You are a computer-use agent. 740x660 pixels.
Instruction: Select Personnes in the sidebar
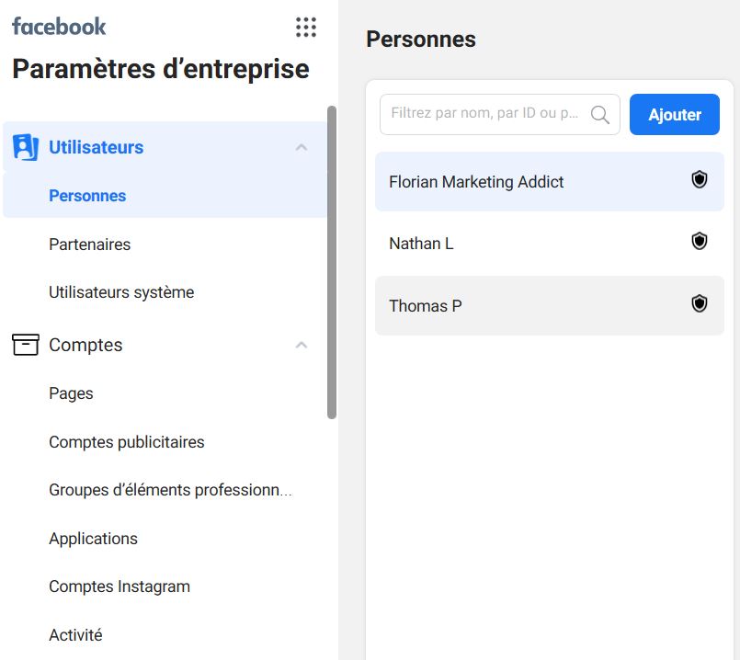click(87, 196)
